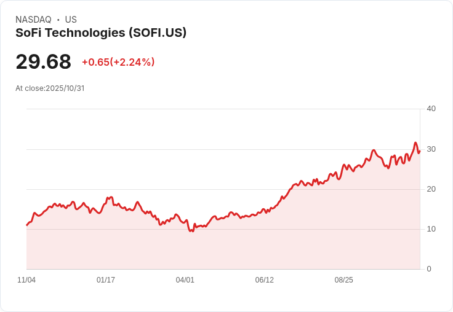Select the 06/12 date on x-axis
The image size is (453, 312).
pyautogui.click(x=265, y=280)
